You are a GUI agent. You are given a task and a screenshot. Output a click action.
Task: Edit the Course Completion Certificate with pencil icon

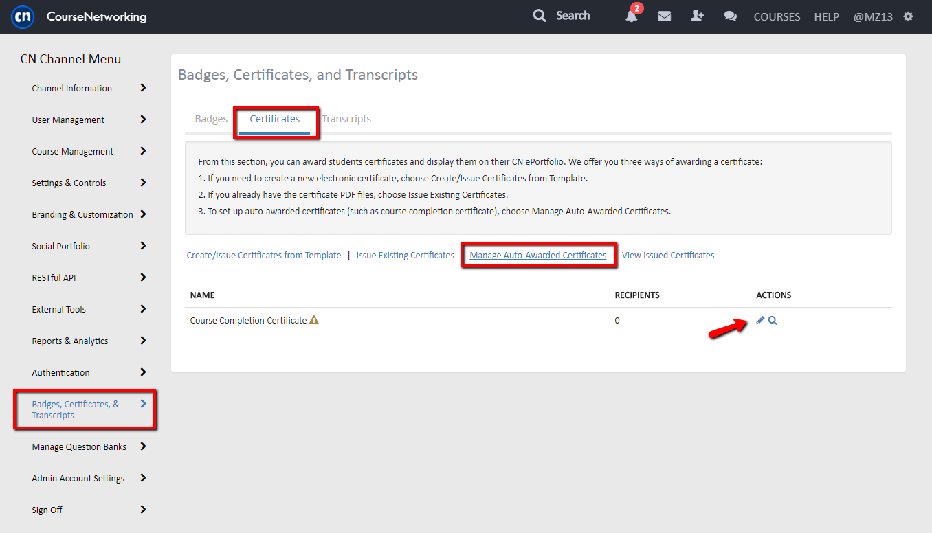tap(760, 320)
